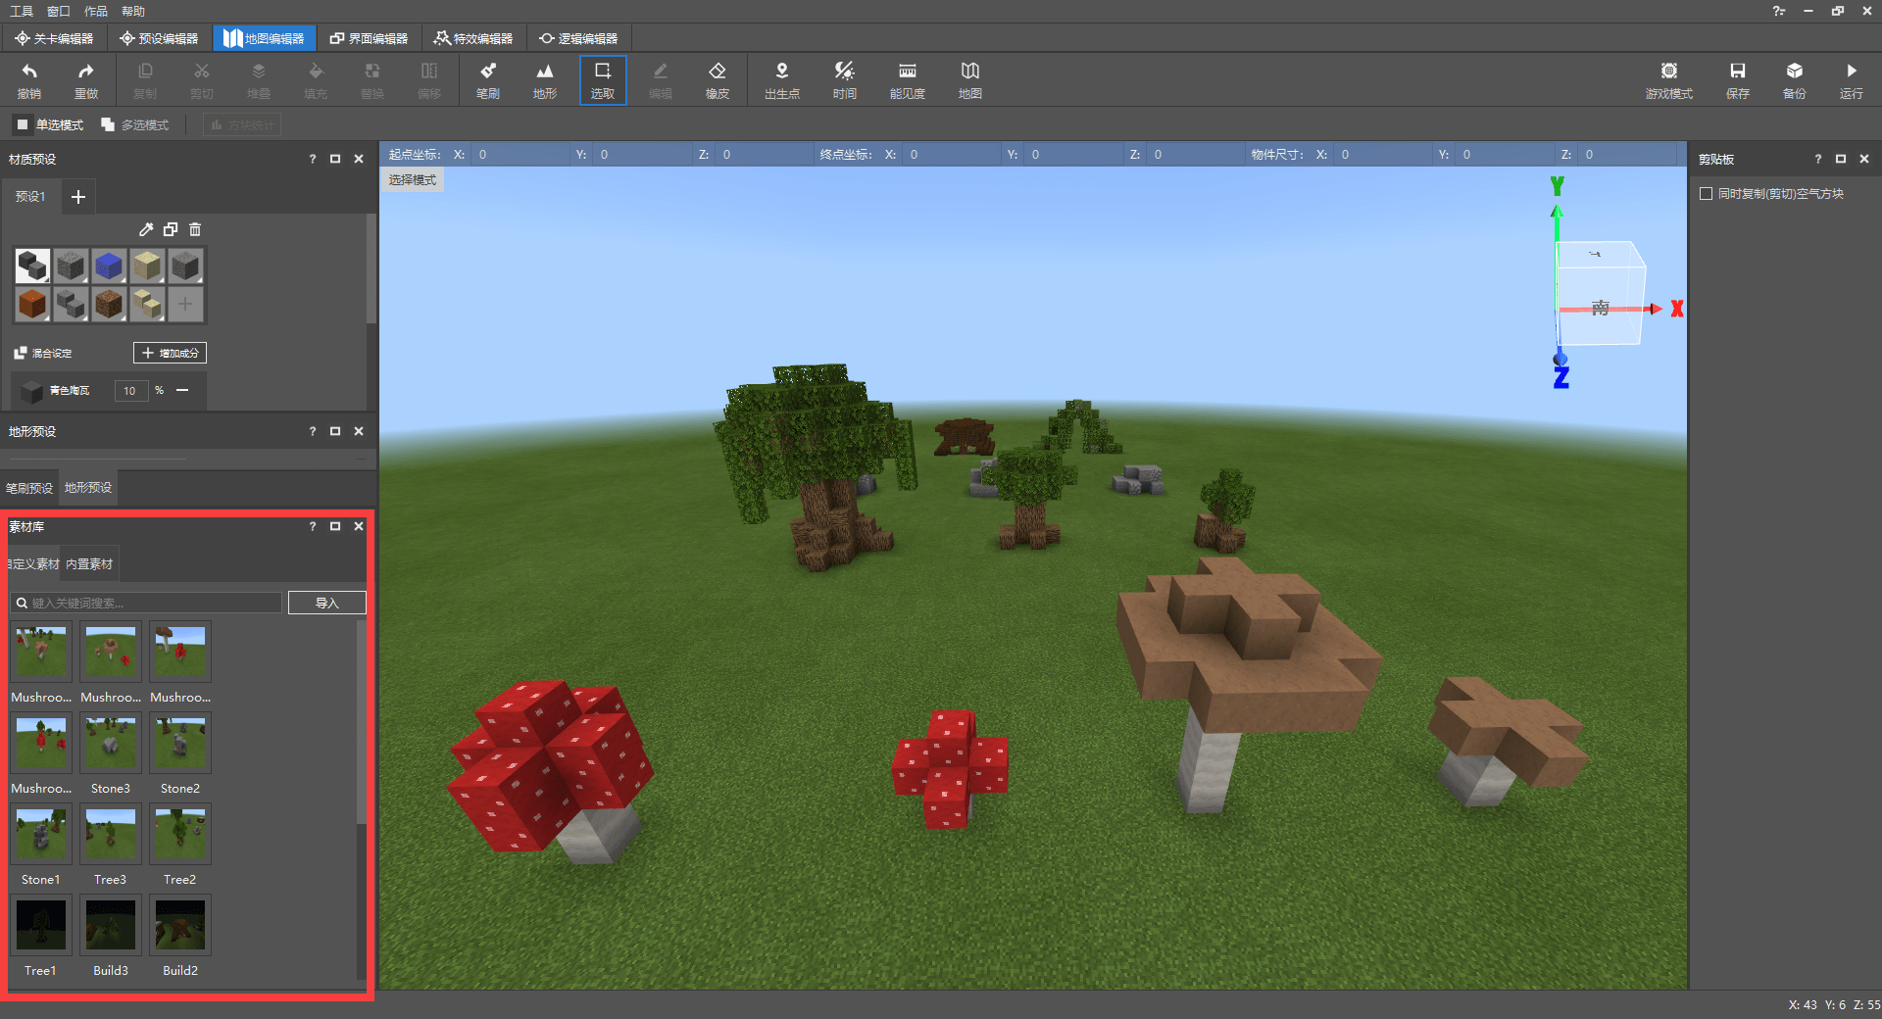Select the Build3 asset thumbnail

(111, 924)
